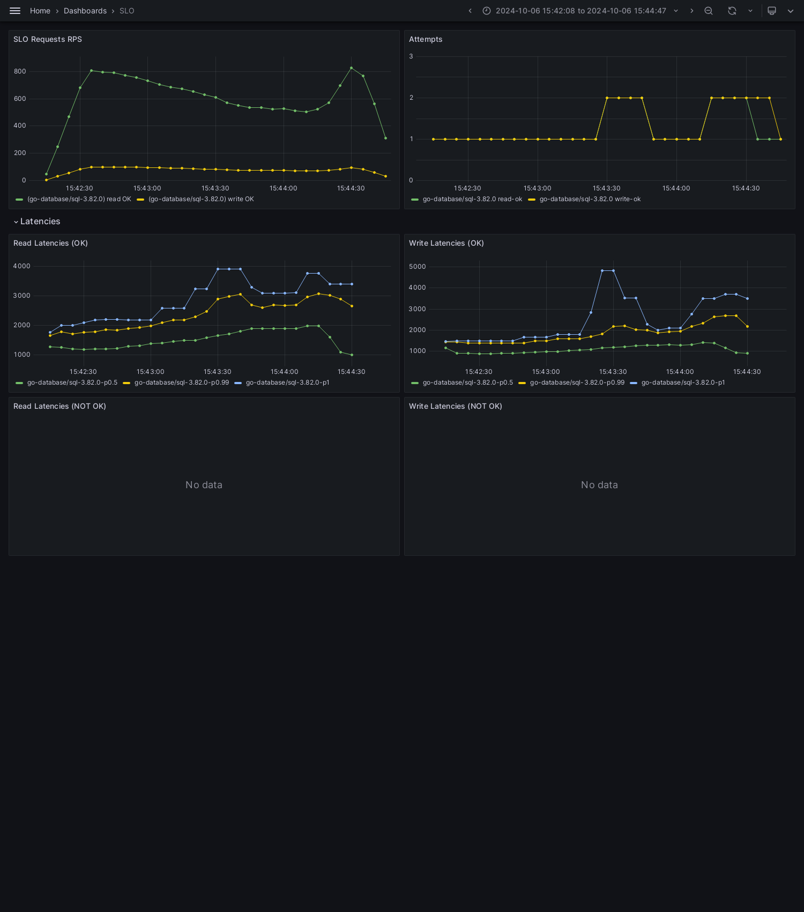Click 15:43:00 axis label in RPS panel
804x912 pixels.
click(147, 188)
